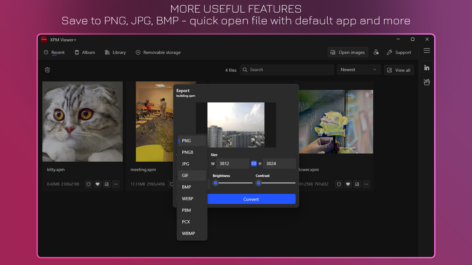The height and width of the screenshot is (265, 472).
Task: Click the trash delete icon
Action: [47, 70]
